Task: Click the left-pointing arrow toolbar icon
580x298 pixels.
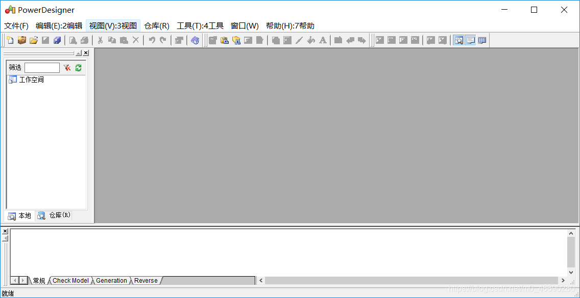Action: point(350,40)
